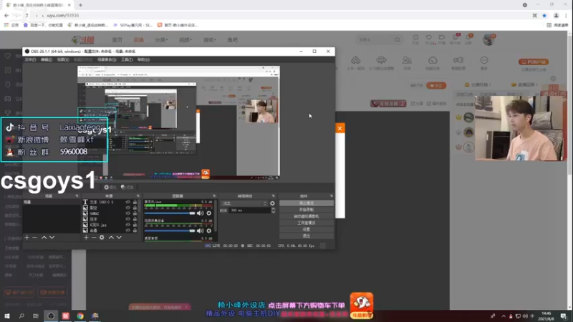Image resolution: width=573 pixels, height=322 pixels.
Task: Open 设置 settings in OBS controls
Action: [x=307, y=229]
